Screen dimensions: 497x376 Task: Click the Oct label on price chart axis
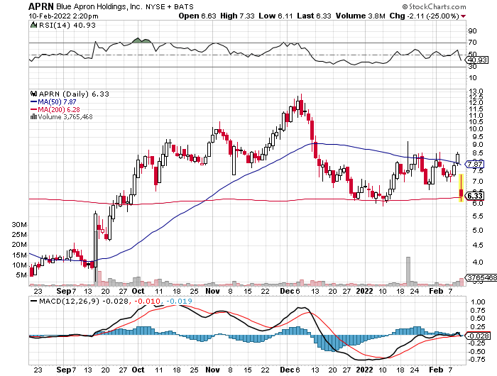point(138,291)
